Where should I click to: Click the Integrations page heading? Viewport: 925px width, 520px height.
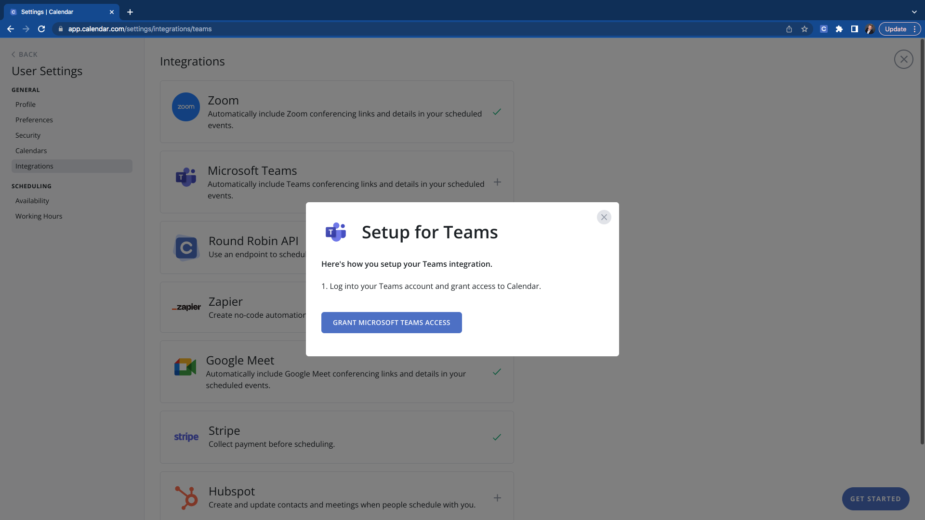point(192,61)
